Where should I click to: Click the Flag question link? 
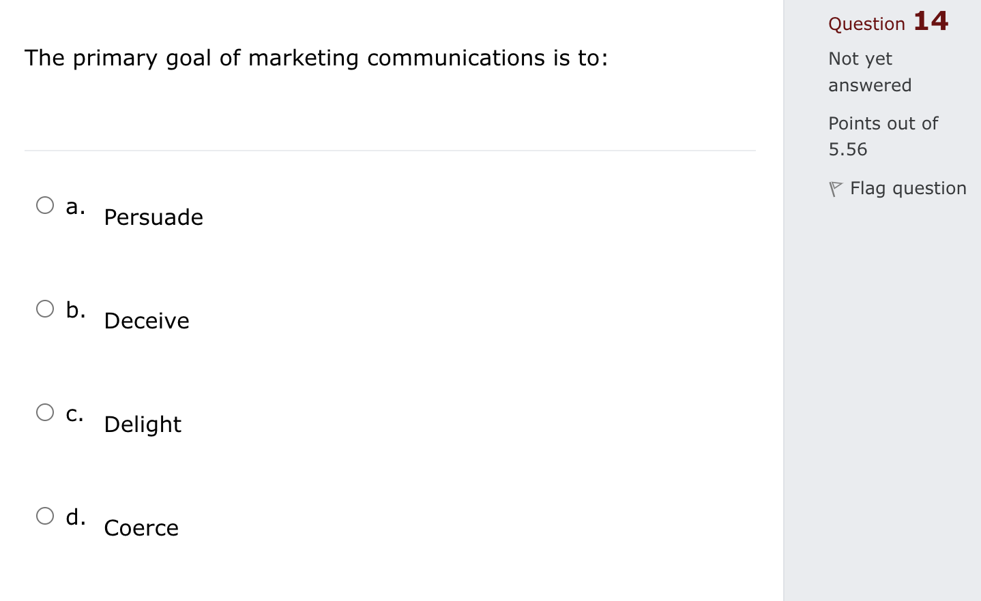pos(908,188)
